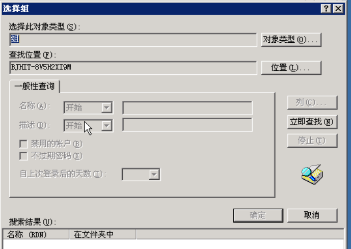Close the 选择组 dialog window
Viewport: 351px width, 249px height.
(x=338, y=9)
